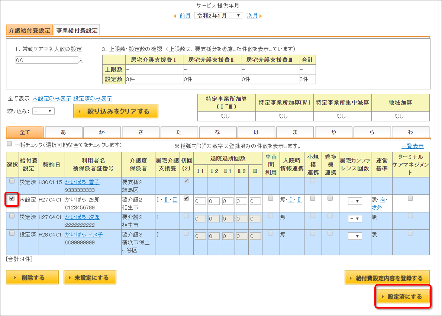Select the さ kana tab
The image size is (442, 316).
pyautogui.click(x=141, y=132)
